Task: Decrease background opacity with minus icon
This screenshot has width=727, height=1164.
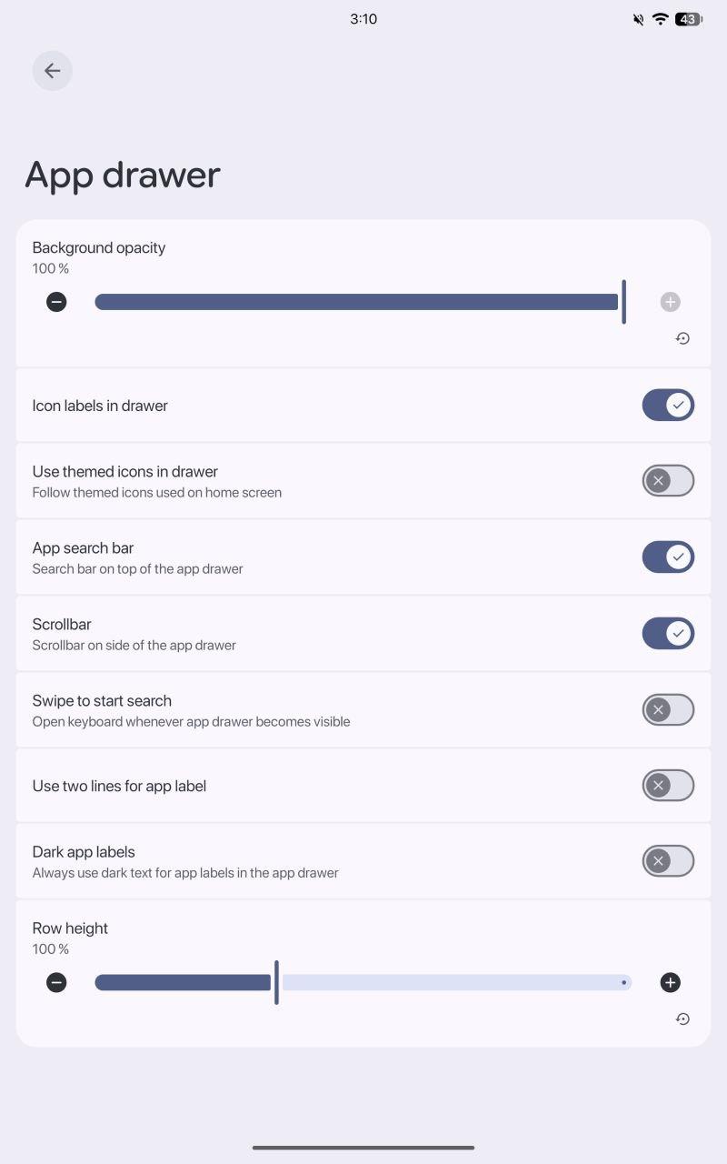Action: coord(56,302)
